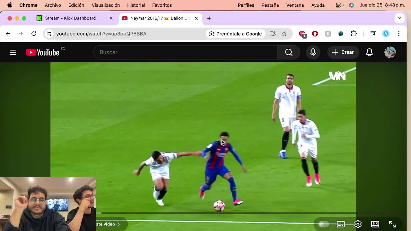Click Pregúntale a Google lens button
Viewport: 411px width, 231px height.
[x=235, y=34]
